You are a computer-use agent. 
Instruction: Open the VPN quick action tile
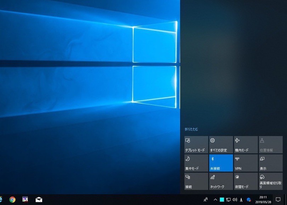point(246,163)
